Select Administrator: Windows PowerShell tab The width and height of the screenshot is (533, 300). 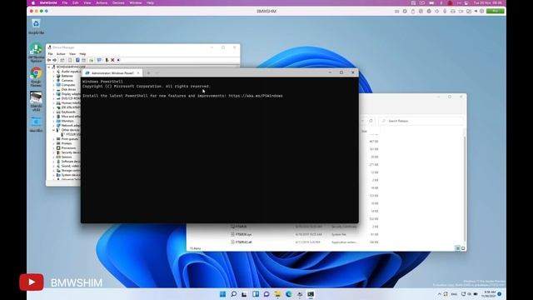[112, 72]
